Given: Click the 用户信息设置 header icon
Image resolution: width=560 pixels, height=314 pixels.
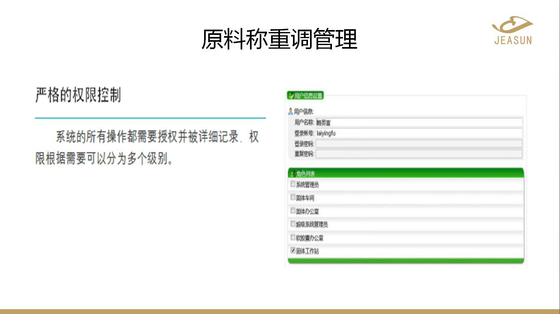Looking at the screenshot, I should pyautogui.click(x=291, y=96).
